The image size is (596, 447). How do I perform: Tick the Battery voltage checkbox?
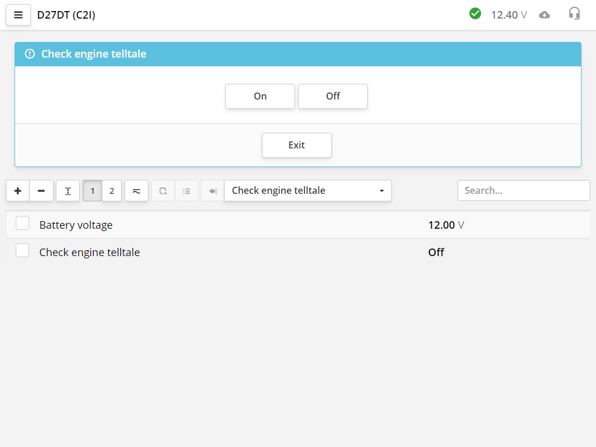(23, 223)
